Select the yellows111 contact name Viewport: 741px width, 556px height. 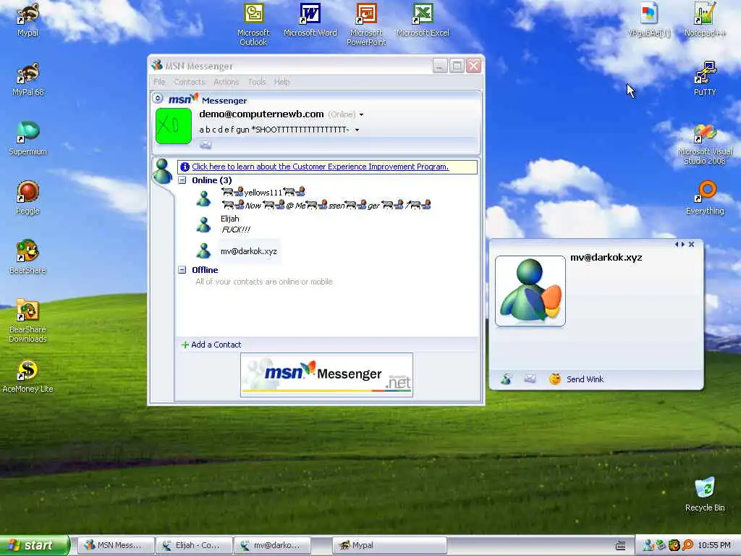(263, 193)
